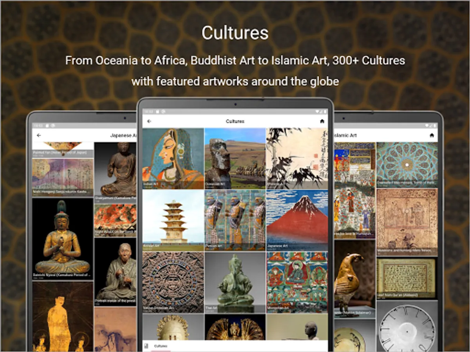470x352 pixels.
Task: Open the Korean Art pagoda tile
Action: coord(173,220)
